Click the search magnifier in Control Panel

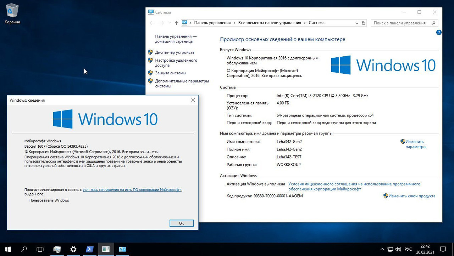pyautogui.click(x=433, y=23)
